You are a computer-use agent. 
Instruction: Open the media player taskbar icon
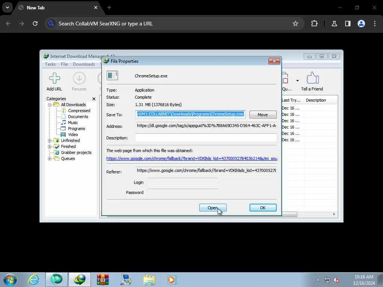172,280
